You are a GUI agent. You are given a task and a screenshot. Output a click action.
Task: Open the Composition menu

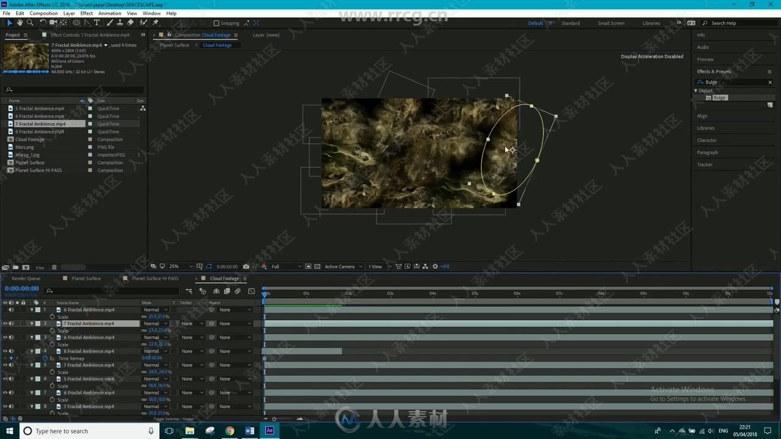click(x=43, y=13)
